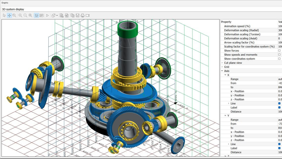Start video recording with the camera icon
Viewport: 282px width, 159px height.
click(88, 15)
